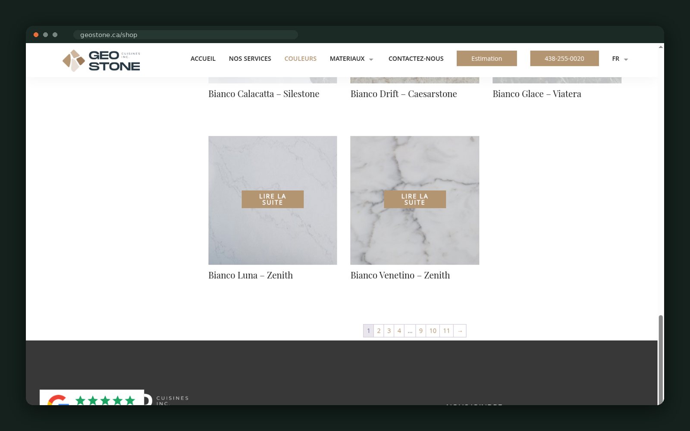Open Bianco Luna – Zenith title link
The width and height of the screenshot is (690, 431).
(251, 275)
